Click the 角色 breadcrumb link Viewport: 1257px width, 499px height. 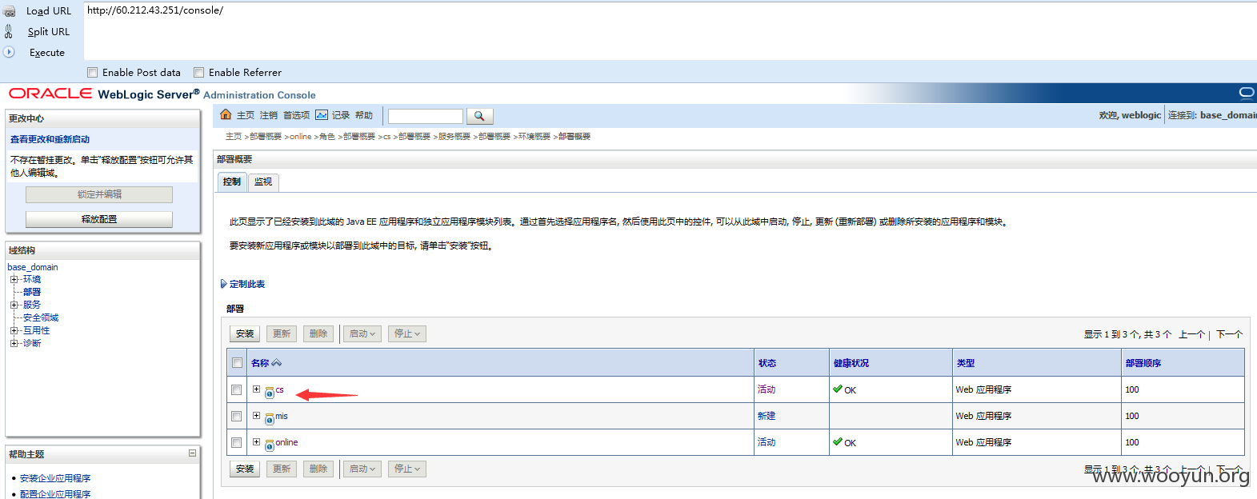tap(327, 137)
